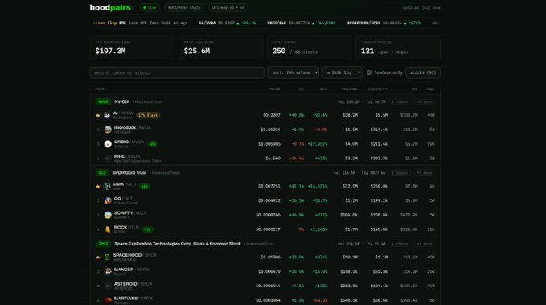Image resolution: width=546 pixels, height=305 pixels.
Task: Click the NEW badge on the UBIK row
Action: 145,186
